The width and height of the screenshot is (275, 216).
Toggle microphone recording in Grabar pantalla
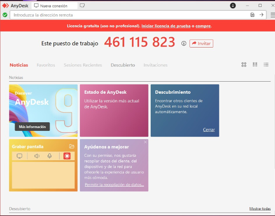(x=50, y=156)
